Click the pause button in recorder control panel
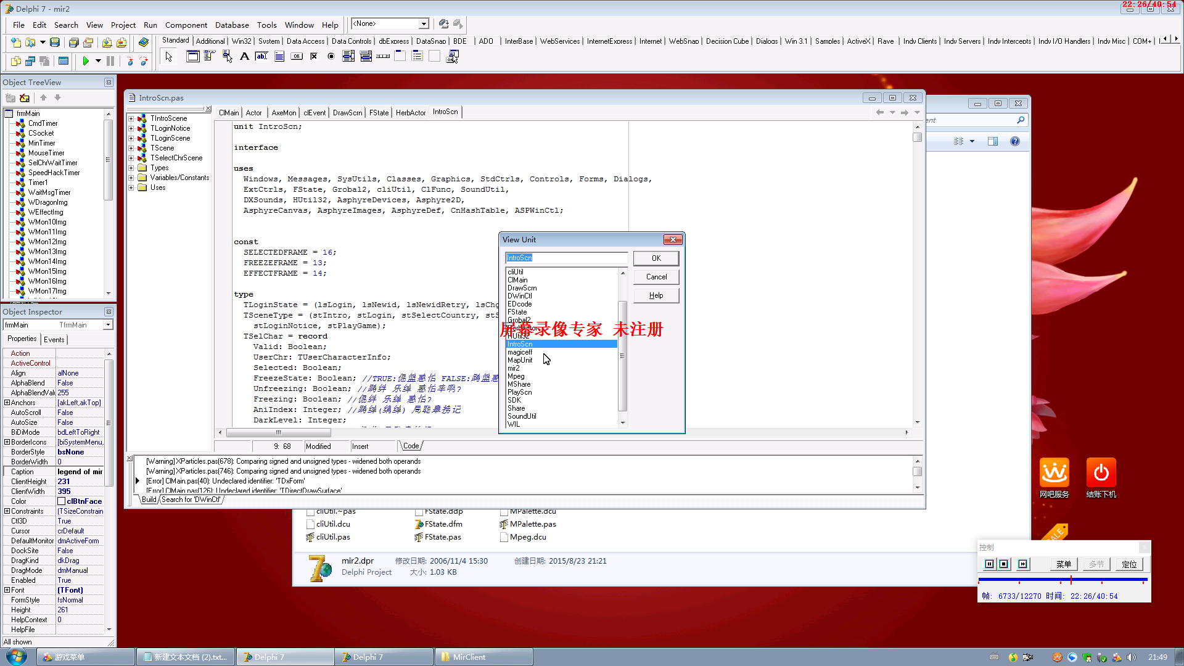The image size is (1184, 666). pos(989,564)
